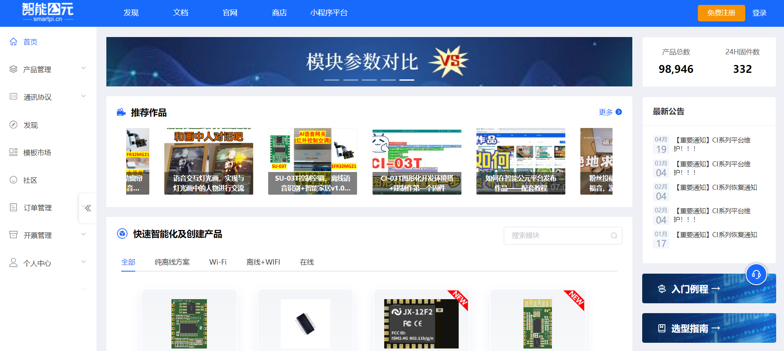Open 小程序平台 in the top navigation

click(x=329, y=13)
